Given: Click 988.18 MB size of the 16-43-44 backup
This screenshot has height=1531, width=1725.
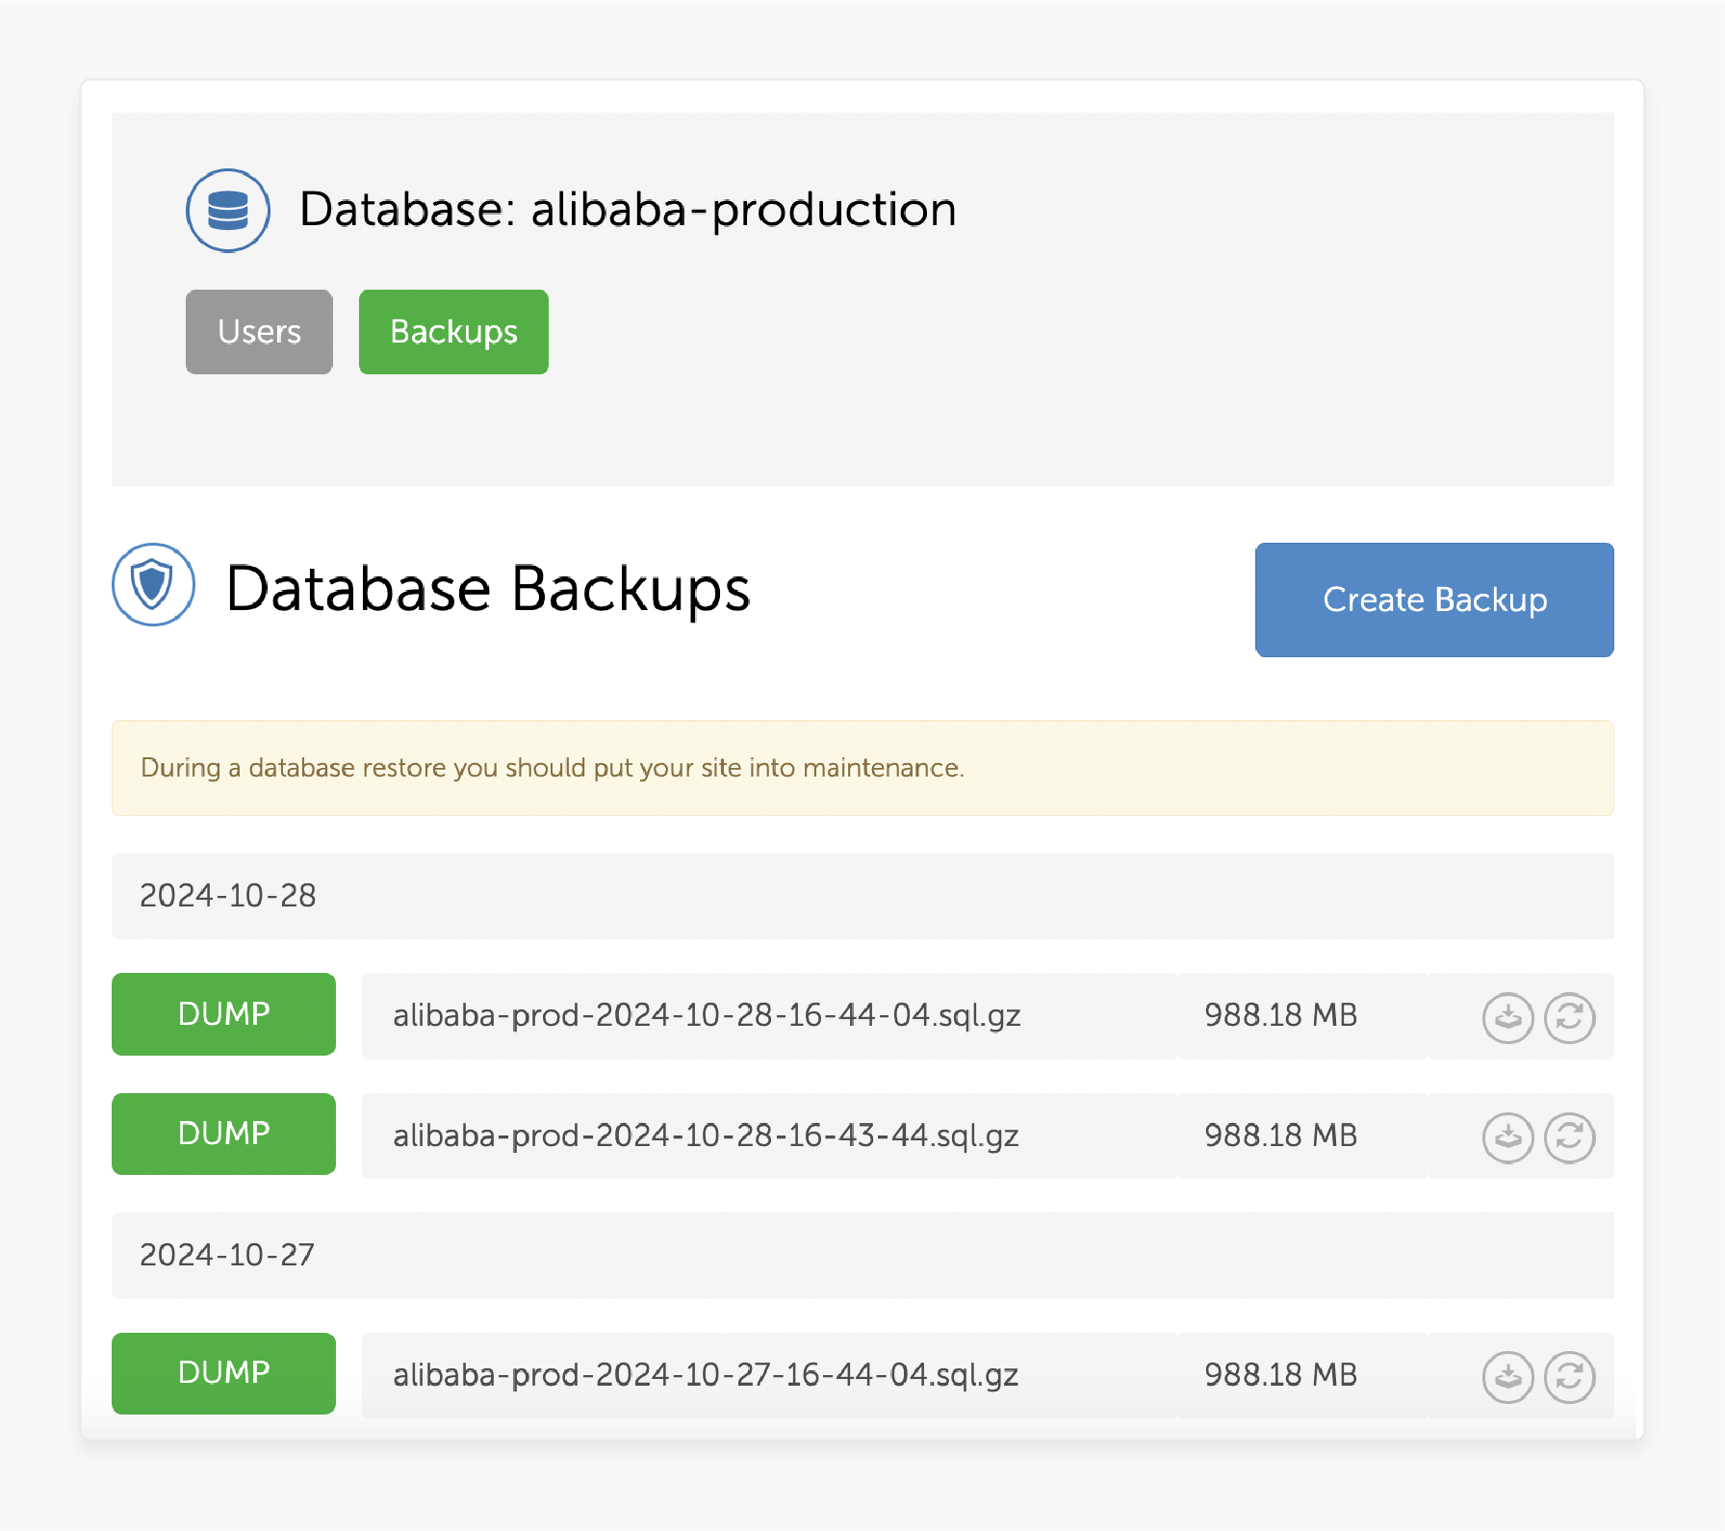Looking at the screenshot, I should coord(1280,1135).
